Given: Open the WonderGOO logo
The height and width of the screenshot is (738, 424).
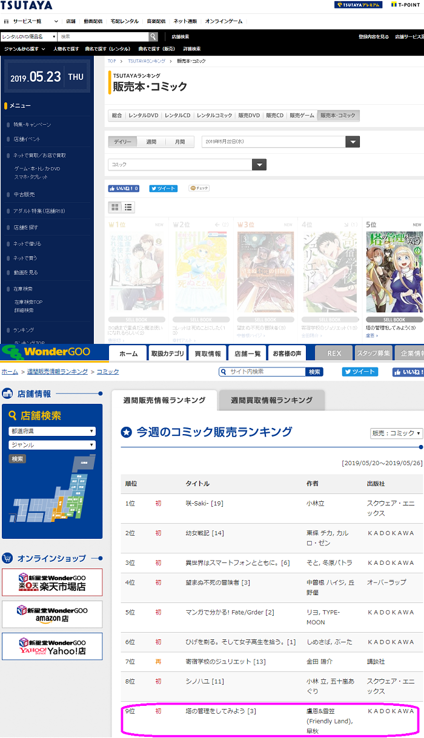Looking at the screenshot, I should (x=46, y=352).
